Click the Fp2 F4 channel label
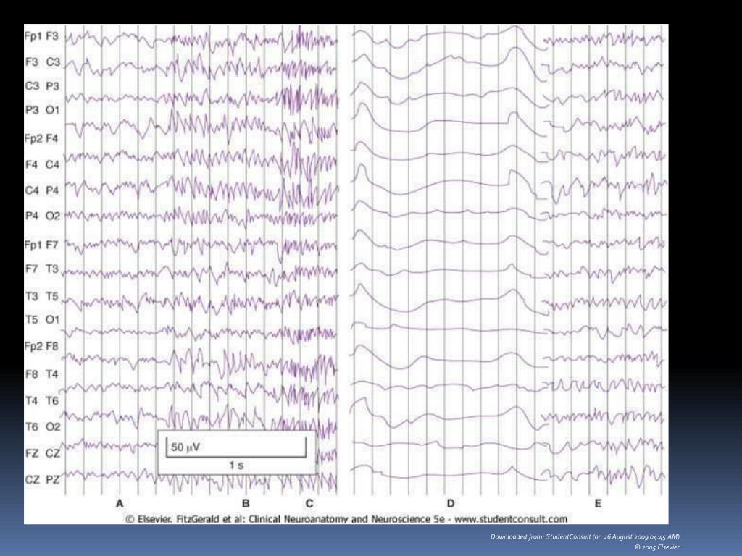This screenshot has width=742, height=556. [x=41, y=139]
